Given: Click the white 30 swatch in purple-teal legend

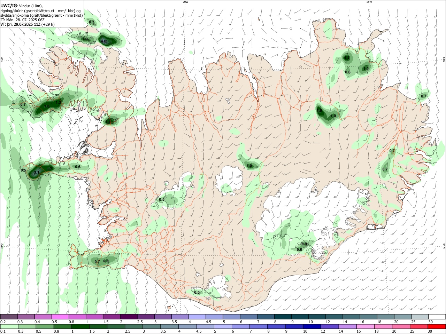Looking at the screenshot, I should pyautogui.click(x=437, y=317).
